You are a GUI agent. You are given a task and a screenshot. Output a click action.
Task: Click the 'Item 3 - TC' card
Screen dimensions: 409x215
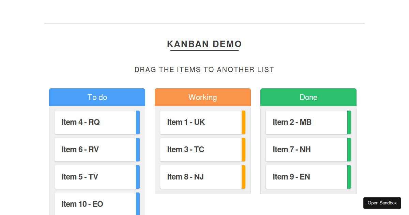click(x=199, y=149)
